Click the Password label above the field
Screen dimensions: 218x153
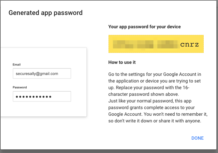pos(20,87)
